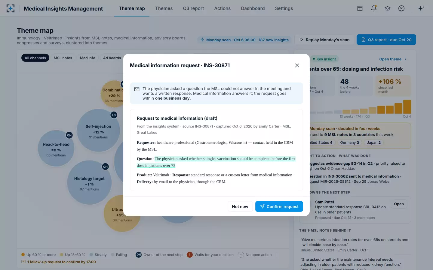Open the layout panel icon in header
Image resolution: width=433 pixels, height=270 pixels.
click(360, 8)
